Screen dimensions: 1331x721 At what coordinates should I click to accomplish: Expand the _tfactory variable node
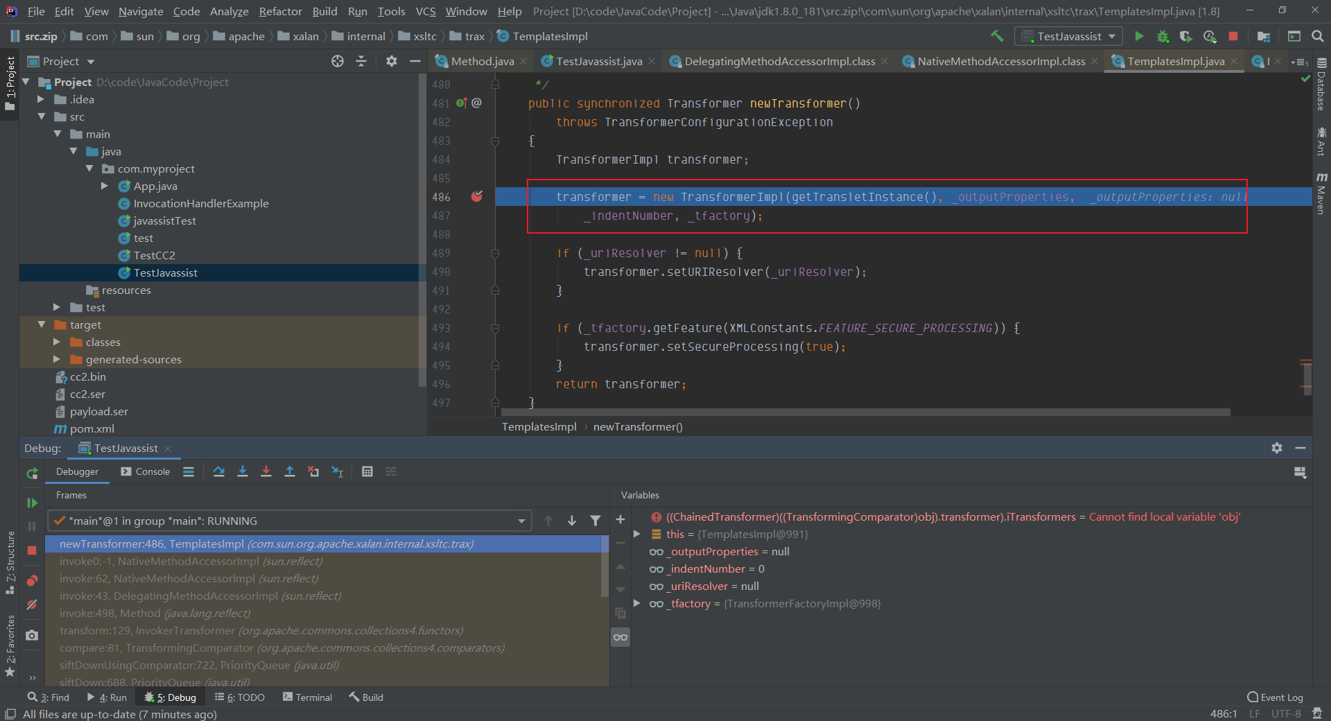coord(637,603)
